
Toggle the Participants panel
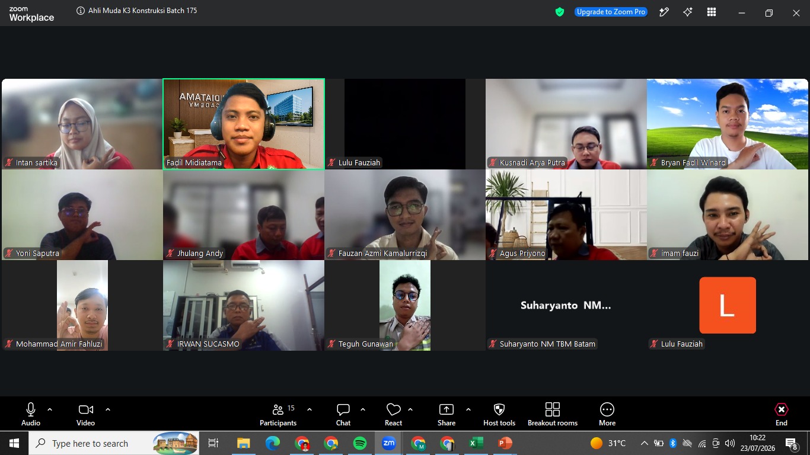point(278,414)
